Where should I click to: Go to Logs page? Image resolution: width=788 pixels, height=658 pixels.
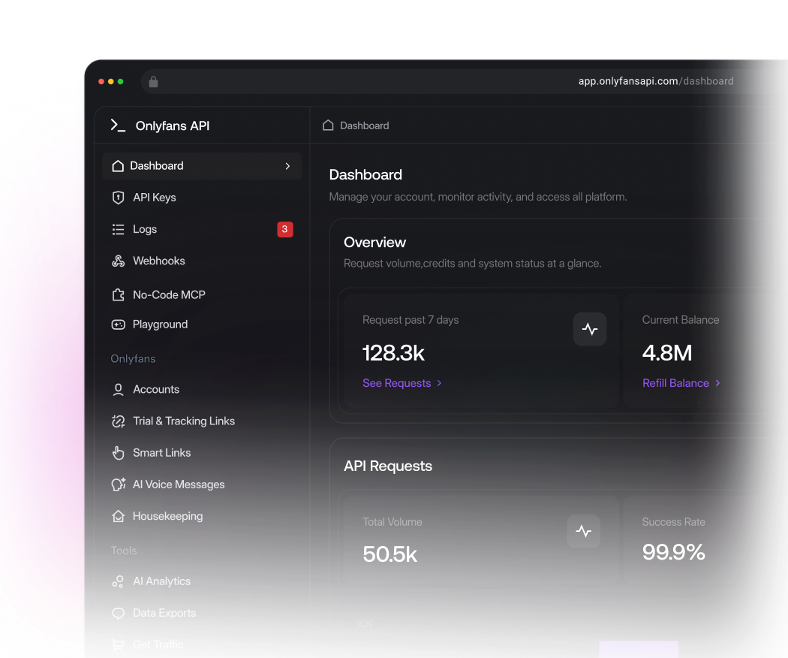click(145, 229)
